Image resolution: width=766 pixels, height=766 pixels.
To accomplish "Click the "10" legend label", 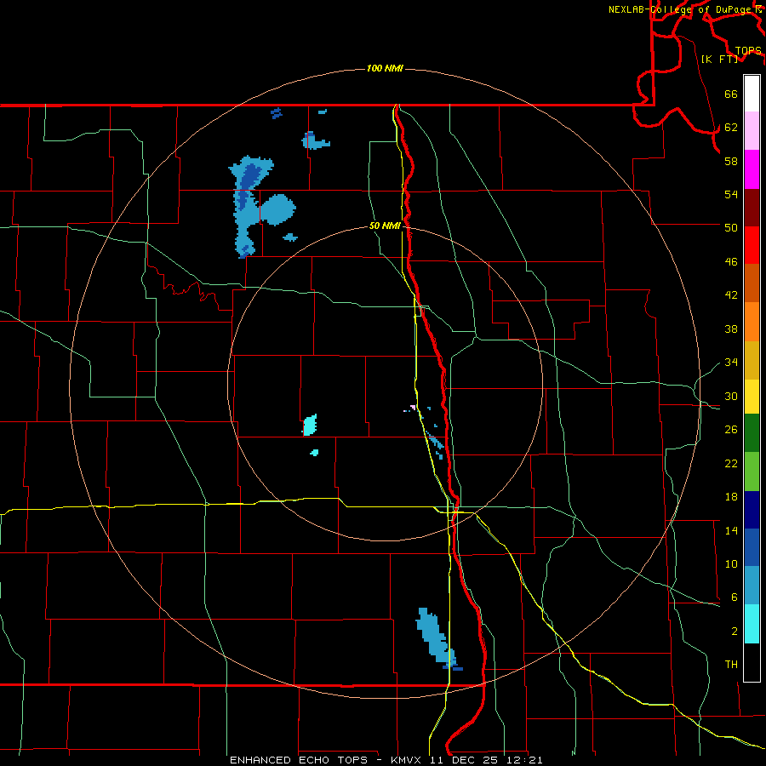I will click(731, 563).
